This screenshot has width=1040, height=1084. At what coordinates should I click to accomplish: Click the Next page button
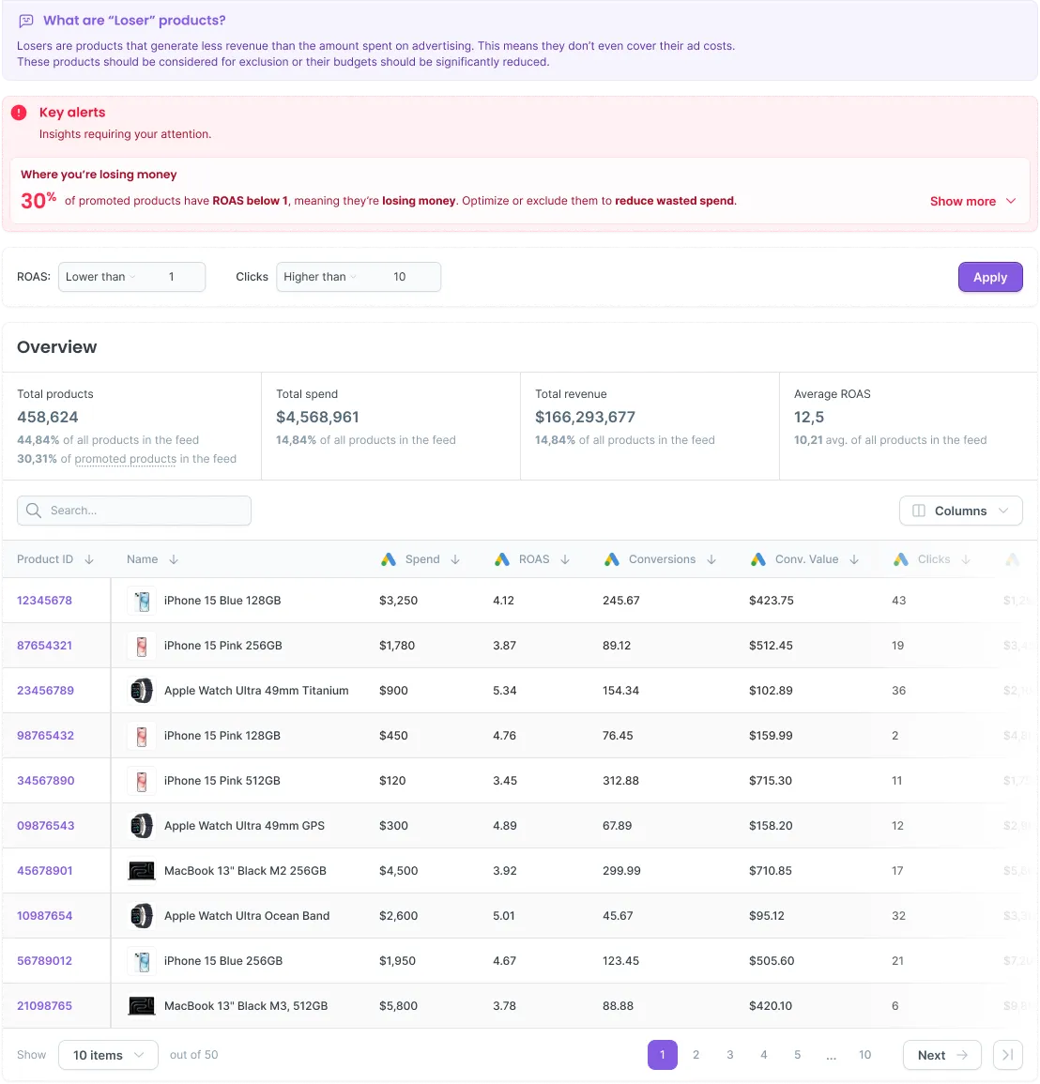click(x=941, y=1055)
